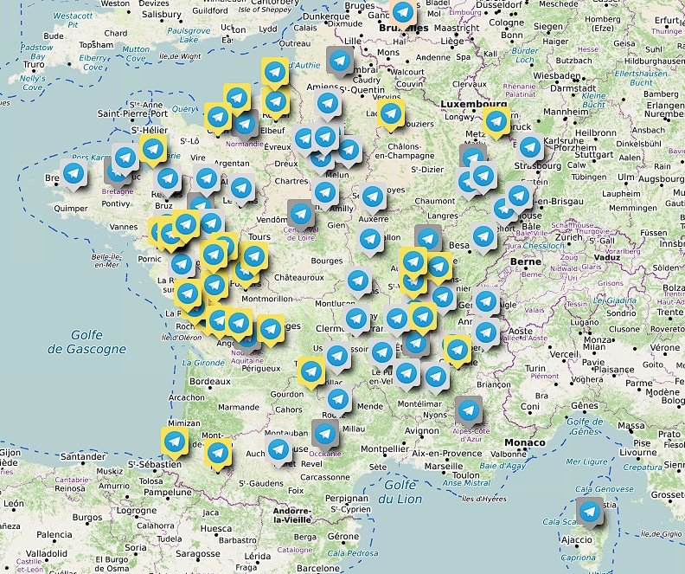Select dark gray marker above Centre-Val de Loire

point(301,215)
